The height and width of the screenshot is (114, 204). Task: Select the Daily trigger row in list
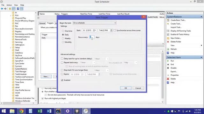tap(49, 38)
